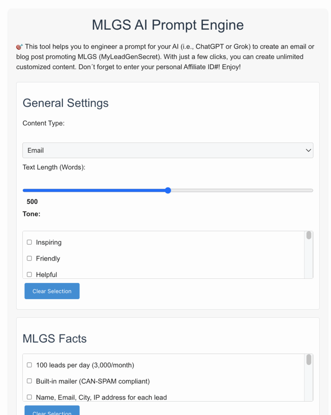This screenshot has height=415, width=331.
Task: Check the Helpful tone option
Action: (29, 274)
